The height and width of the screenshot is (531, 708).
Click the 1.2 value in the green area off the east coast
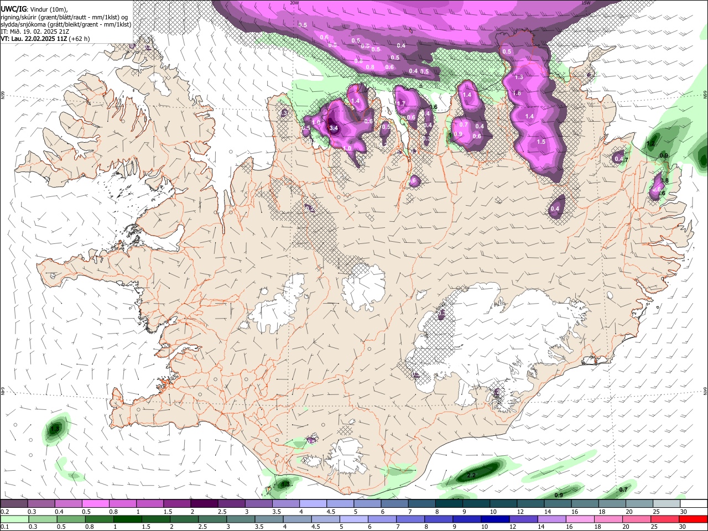point(650,144)
